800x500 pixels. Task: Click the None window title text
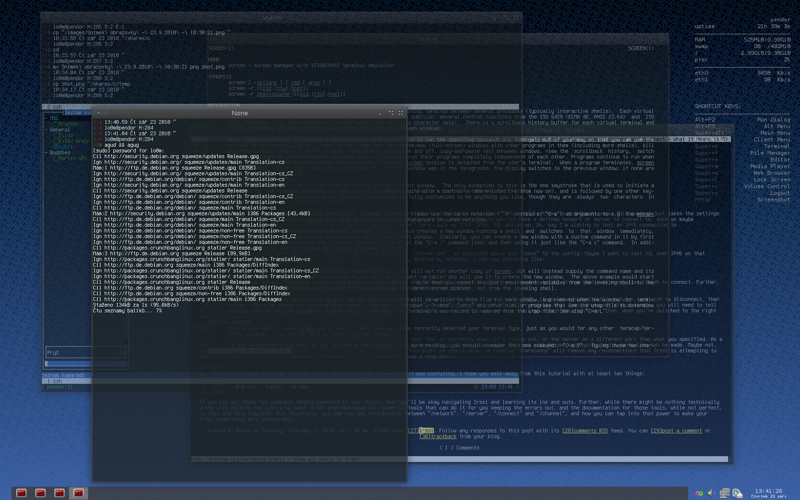[x=240, y=113]
